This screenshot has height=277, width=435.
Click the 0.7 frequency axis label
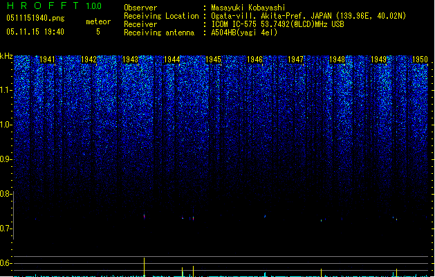pos(6,229)
